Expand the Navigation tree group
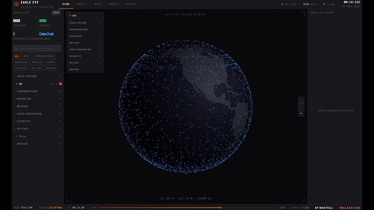Screen dimensions: 374x210 tap(37, 99)
